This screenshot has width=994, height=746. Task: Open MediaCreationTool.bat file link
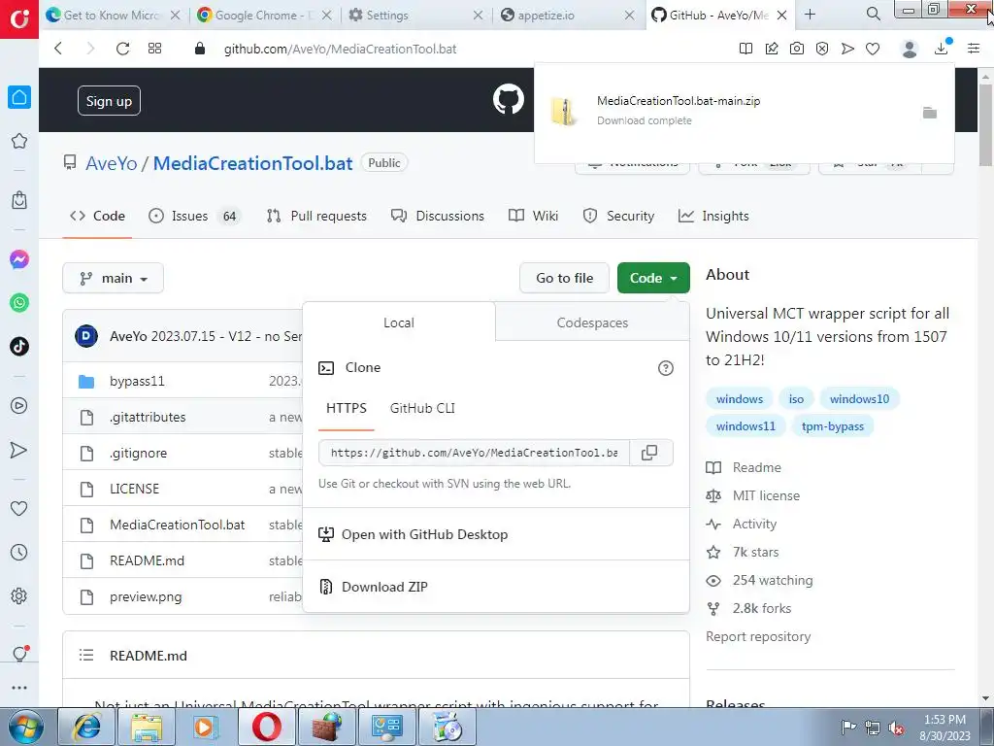click(177, 525)
